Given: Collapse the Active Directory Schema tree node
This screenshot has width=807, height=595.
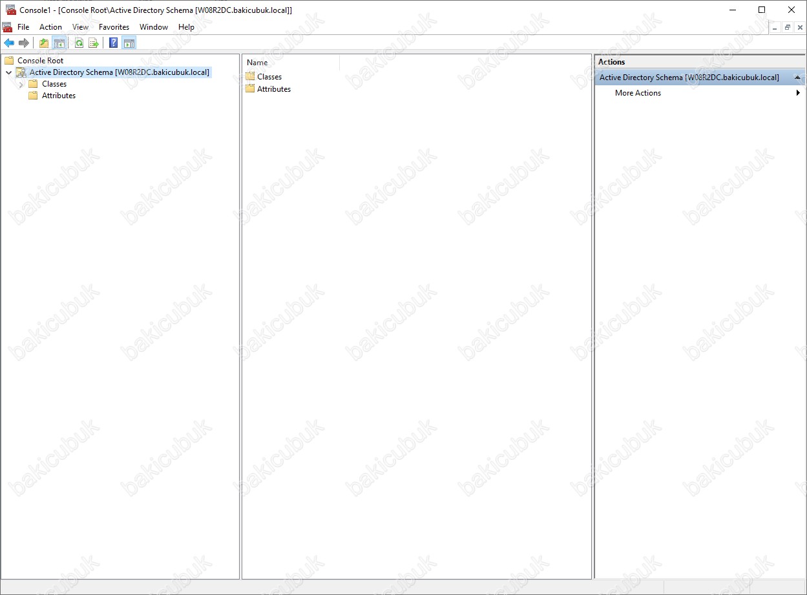Looking at the screenshot, I should click(8, 72).
